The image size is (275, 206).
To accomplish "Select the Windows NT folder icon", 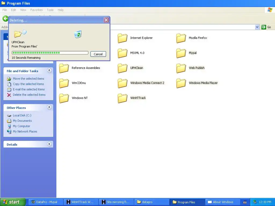I will (64, 98).
